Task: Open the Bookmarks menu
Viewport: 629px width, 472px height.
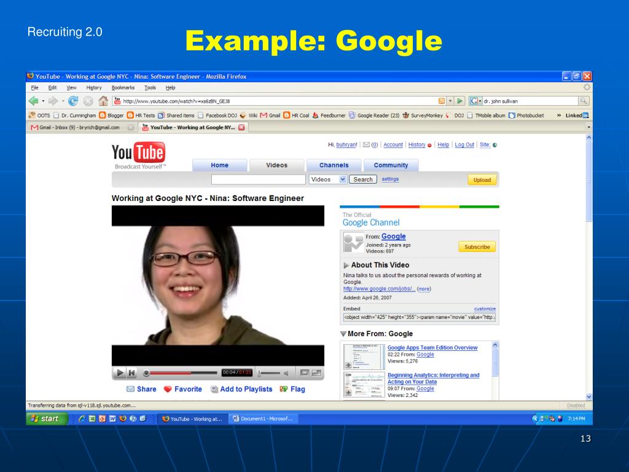Action: (x=123, y=87)
